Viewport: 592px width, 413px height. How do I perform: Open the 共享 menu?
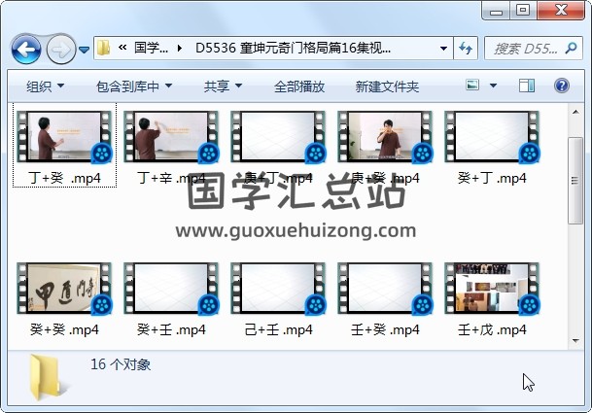[223, 86]
